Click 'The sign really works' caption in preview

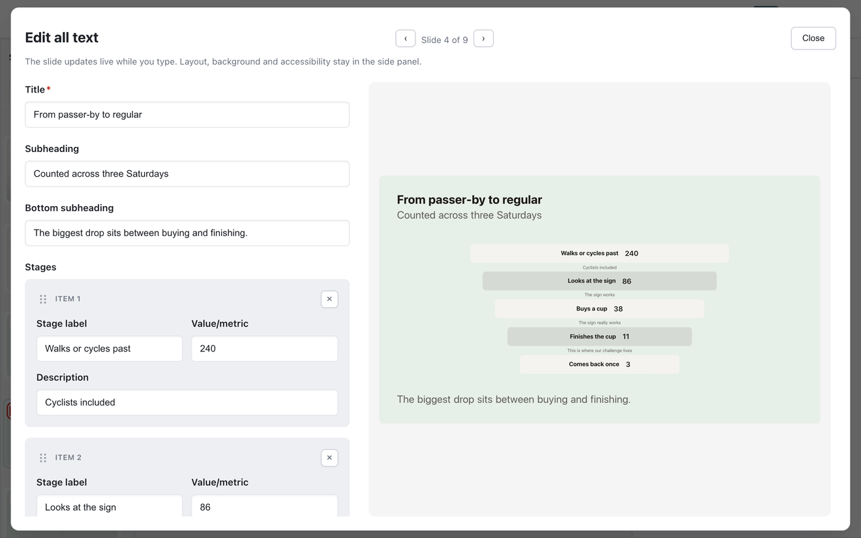tap(599, 323)
